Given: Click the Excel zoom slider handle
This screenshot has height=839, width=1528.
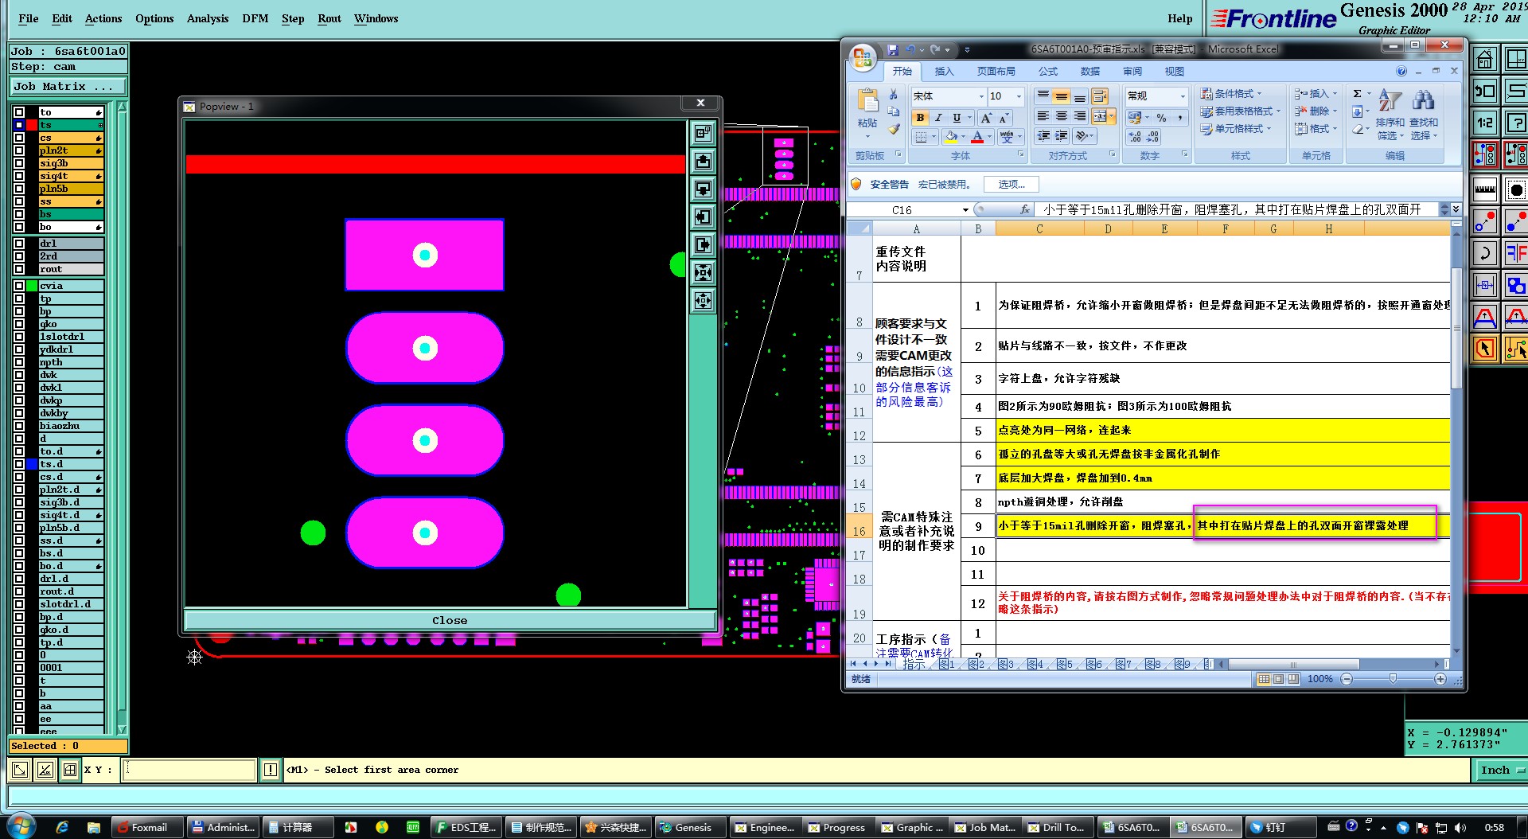Looking at the screenshot, I should pyautogui.click(x=1392, y=679).
